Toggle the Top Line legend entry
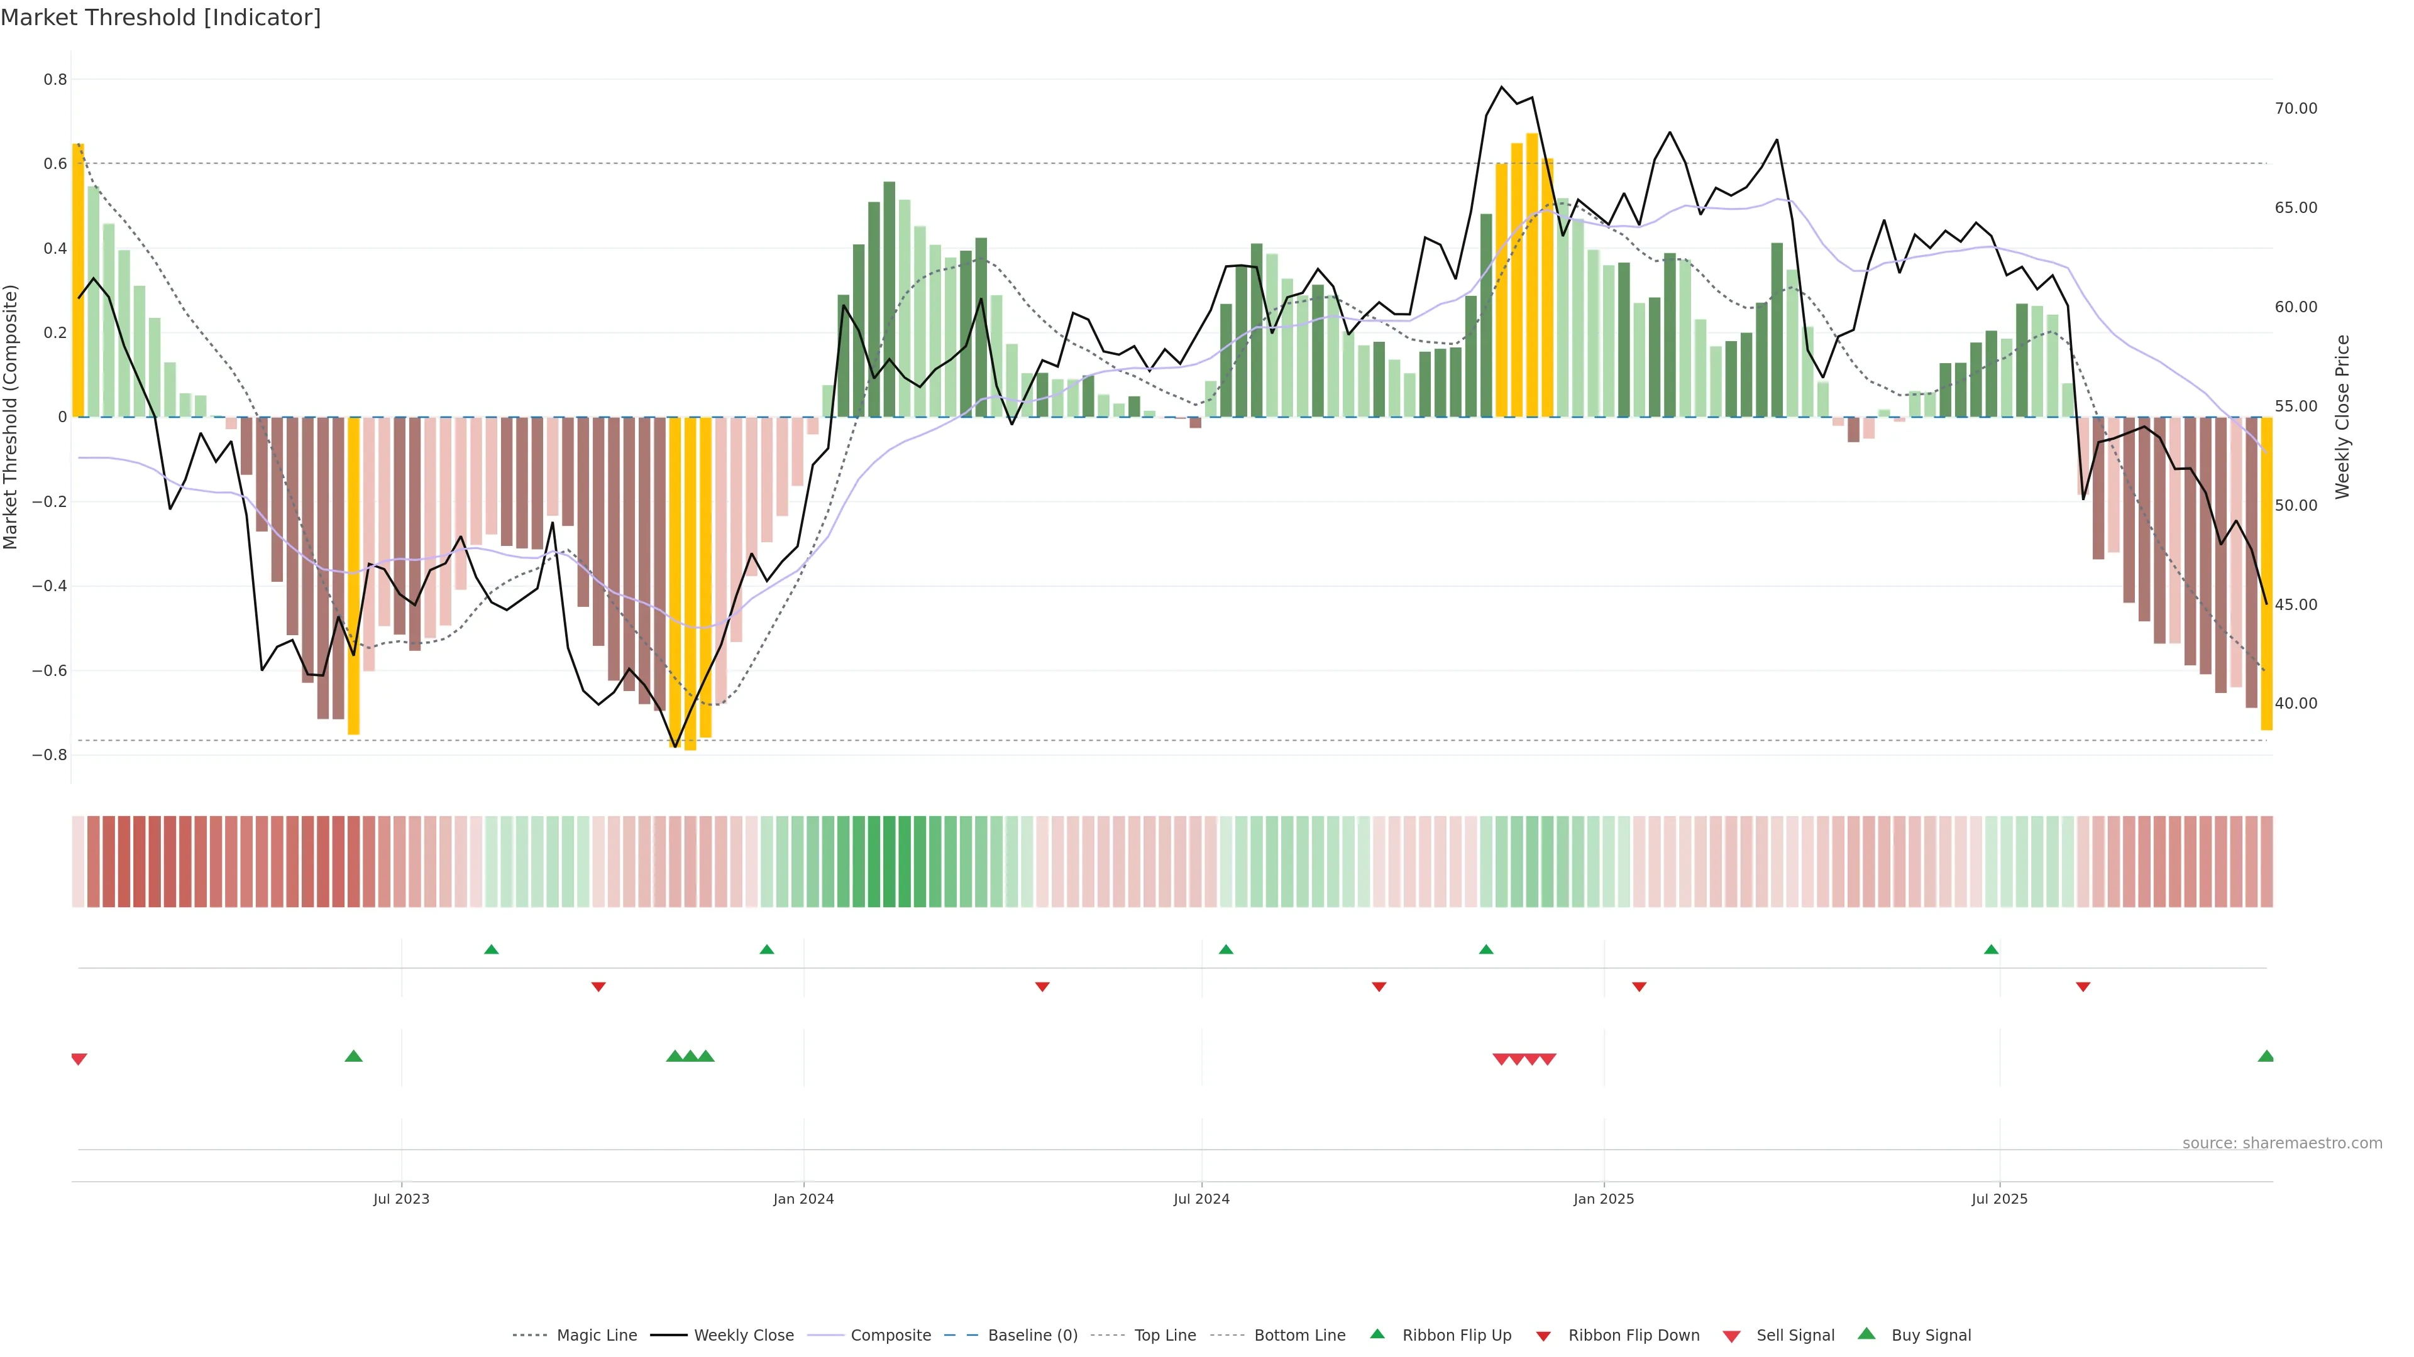 pyautogui.click(x=1165, y=1336)
